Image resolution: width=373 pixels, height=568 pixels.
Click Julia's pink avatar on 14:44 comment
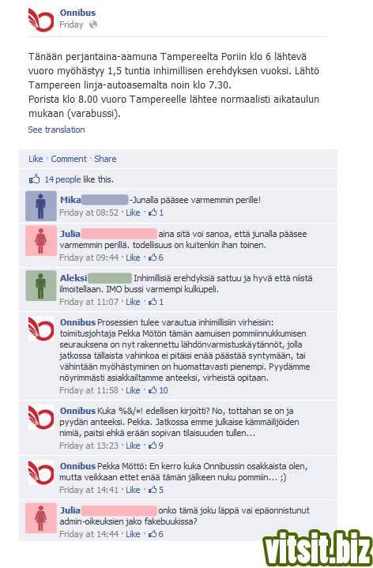(41, 518)
